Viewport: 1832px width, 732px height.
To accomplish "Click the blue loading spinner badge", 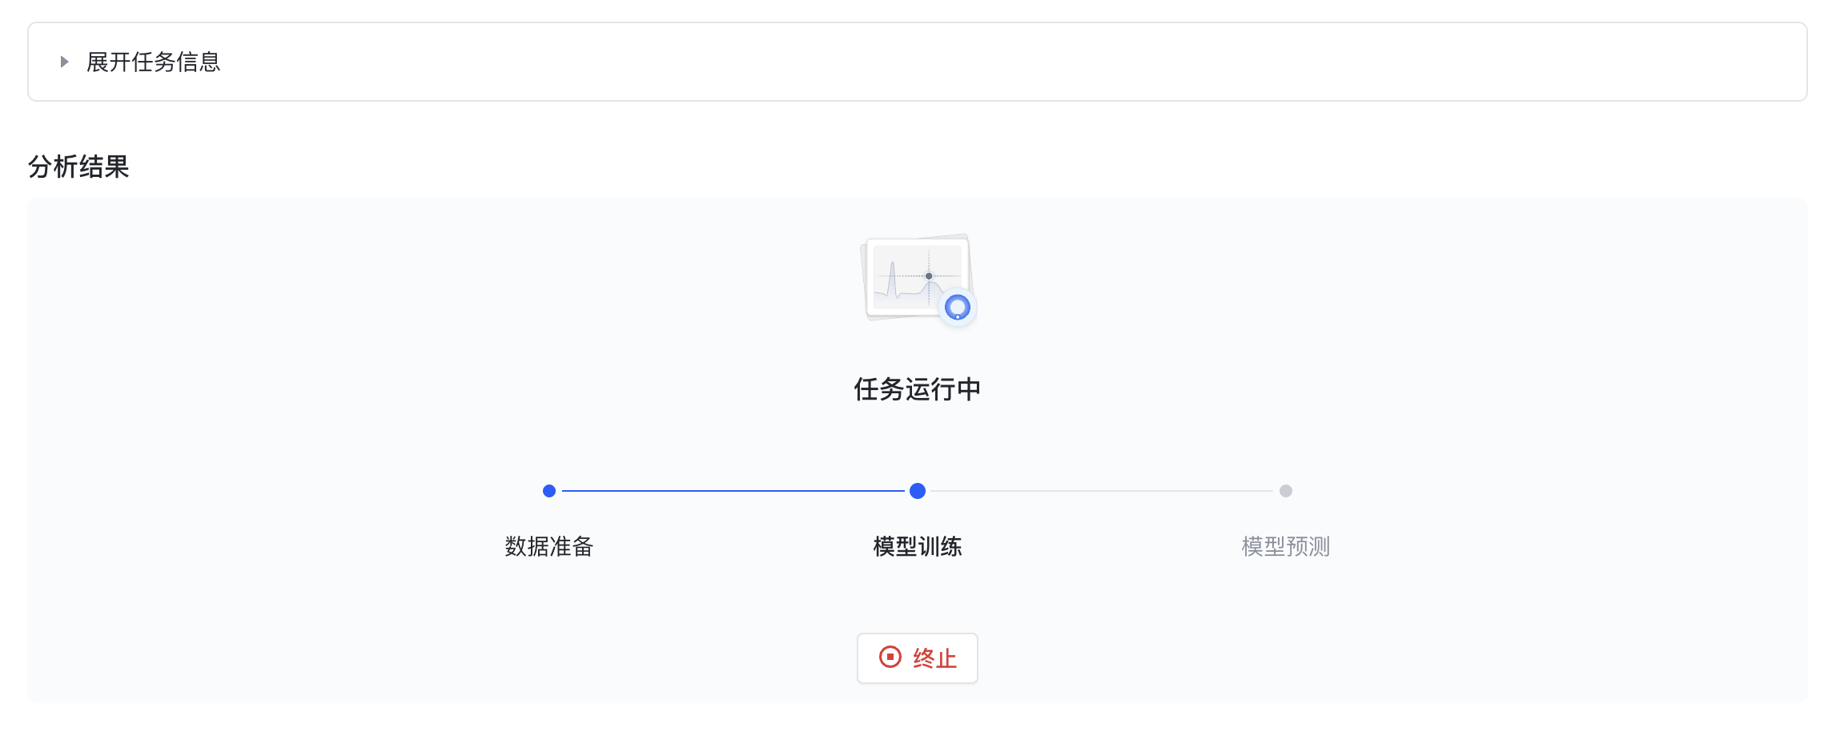I will [957, 307].
